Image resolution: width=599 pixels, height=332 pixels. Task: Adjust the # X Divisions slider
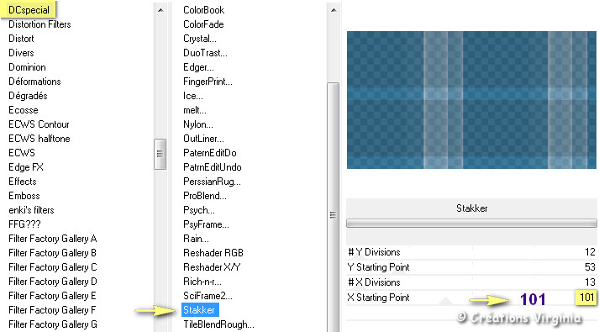tap(471, 282)
